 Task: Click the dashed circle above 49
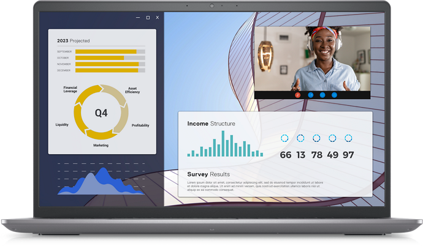[332, 138]
